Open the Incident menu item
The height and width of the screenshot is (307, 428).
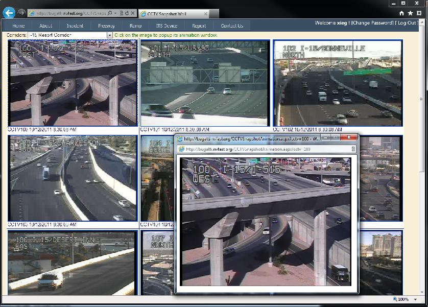pos(75,26)
